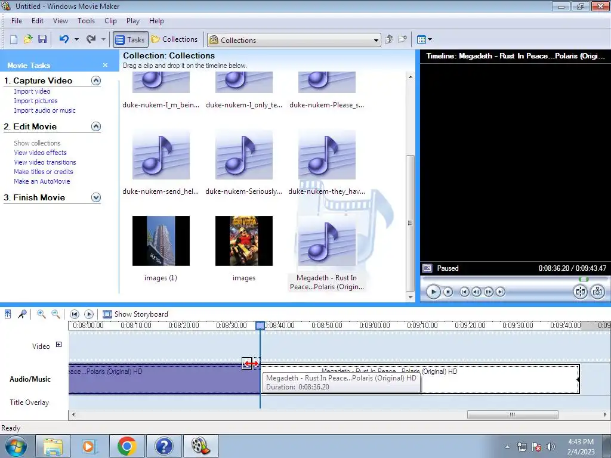Select the duke-nukem-they_hav... audio clip

click(x=327, y=156)
